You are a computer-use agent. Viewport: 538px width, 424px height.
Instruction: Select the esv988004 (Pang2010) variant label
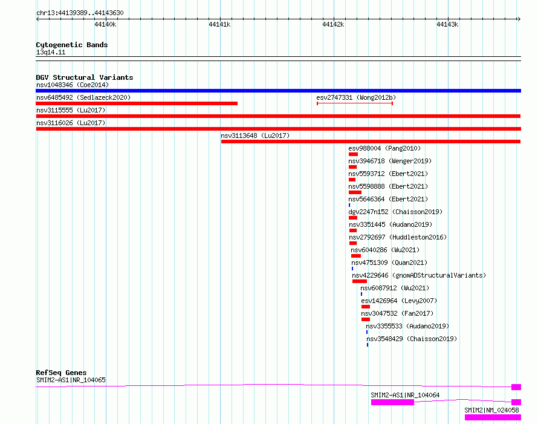click(384, 148)
